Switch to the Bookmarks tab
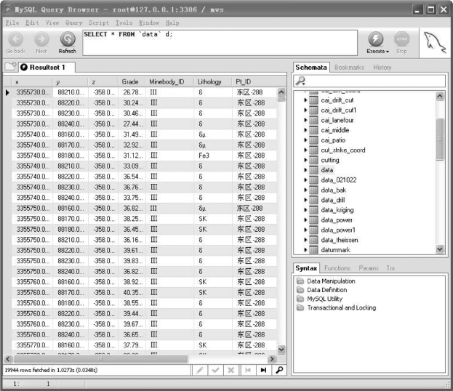Screen dimensions: 453x391 pyautogui.click(x=350, y=67)
